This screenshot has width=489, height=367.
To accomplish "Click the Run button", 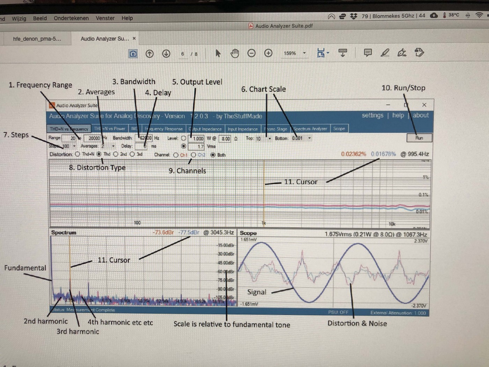I will click(419, 138).
